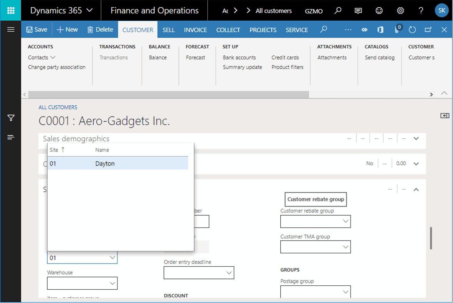Open the app launcher waffle icon
The image size is (453, 303).
(x=11, y=11)
